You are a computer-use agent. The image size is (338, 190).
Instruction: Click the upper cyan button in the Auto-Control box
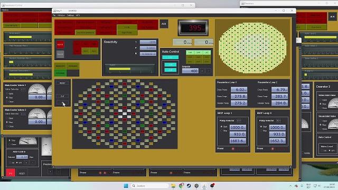tap(170, 64)
